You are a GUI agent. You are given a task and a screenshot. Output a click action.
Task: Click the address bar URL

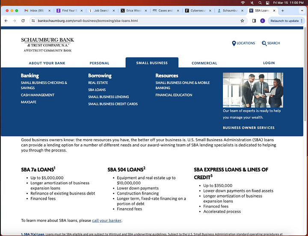(x=88, y=21)
